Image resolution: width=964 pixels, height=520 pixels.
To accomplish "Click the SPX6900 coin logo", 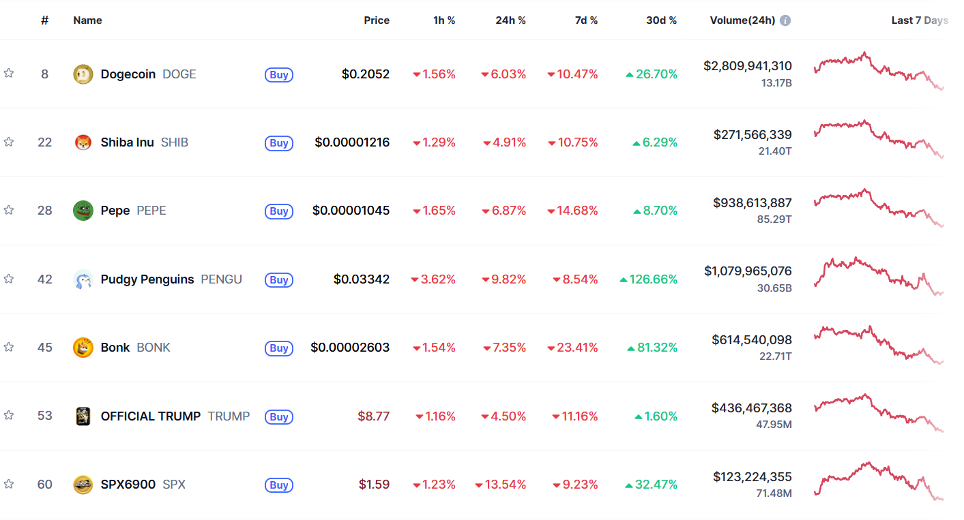I will coord(83,484).
